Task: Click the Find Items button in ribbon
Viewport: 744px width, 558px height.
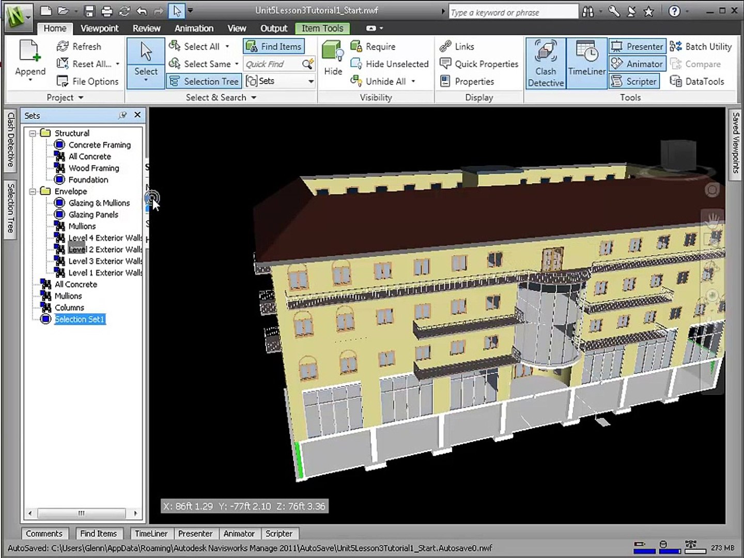Action: click(274, 47)
